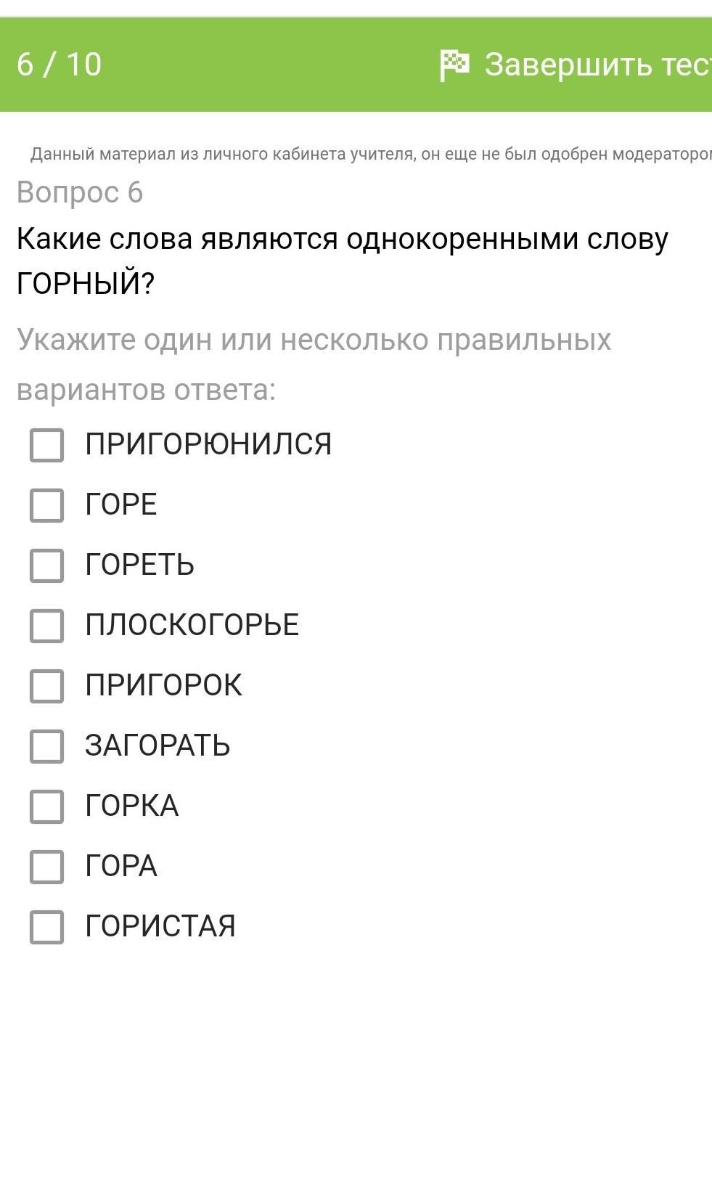Mark the ПРИГОРОК checkbox

click(x=47, y=686)
